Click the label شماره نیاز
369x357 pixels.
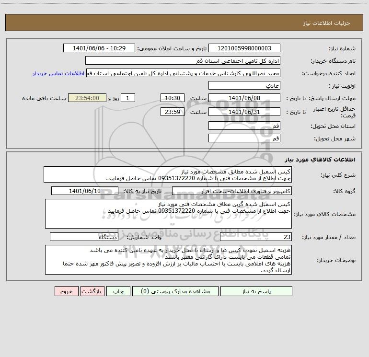[342, 48]
